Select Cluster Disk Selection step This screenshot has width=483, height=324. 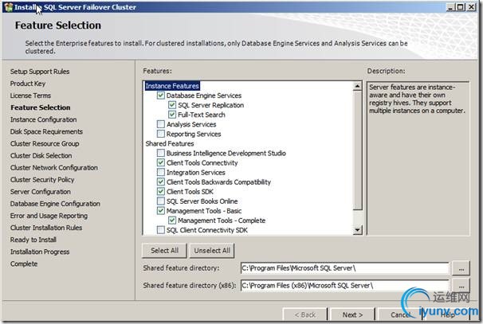pyautogui.click(x=41, y=156)
